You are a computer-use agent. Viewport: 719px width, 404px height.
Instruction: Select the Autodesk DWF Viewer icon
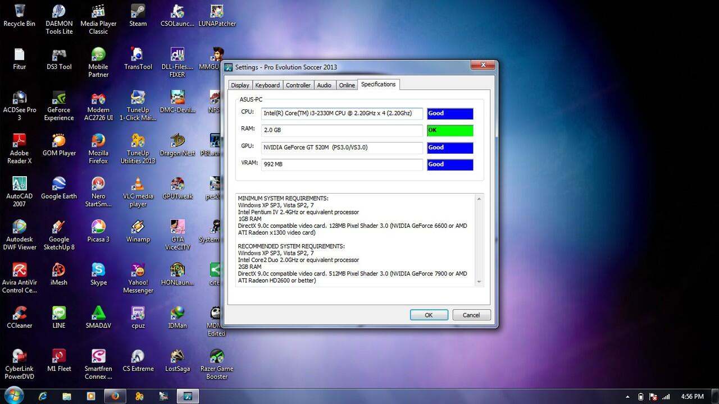click(20, 236)
